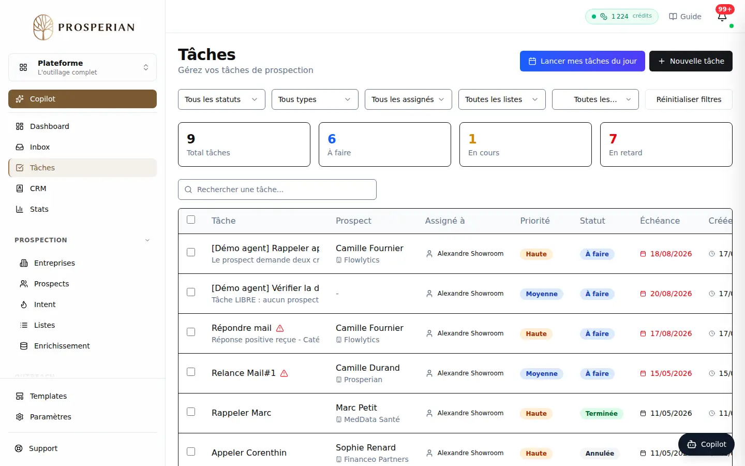Click 'Lancer mes tâches du jour' button
745x466 pixels.
tap(583, 61)
